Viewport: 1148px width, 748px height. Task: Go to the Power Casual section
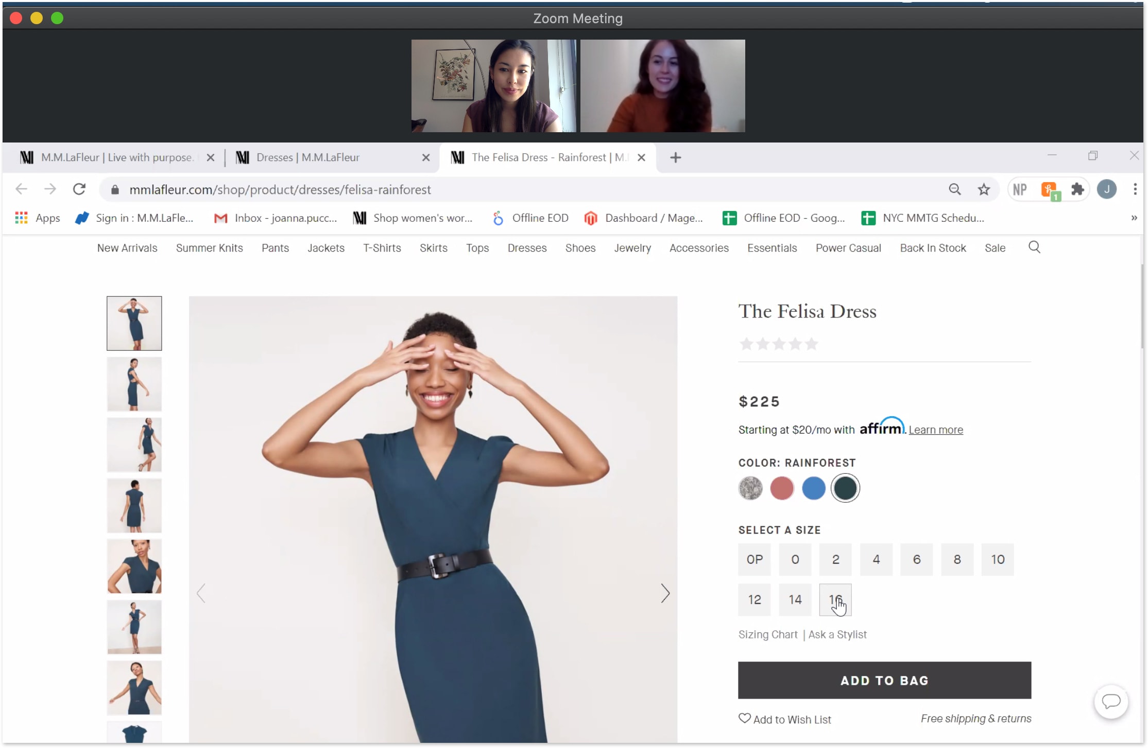tap(848, 248)
